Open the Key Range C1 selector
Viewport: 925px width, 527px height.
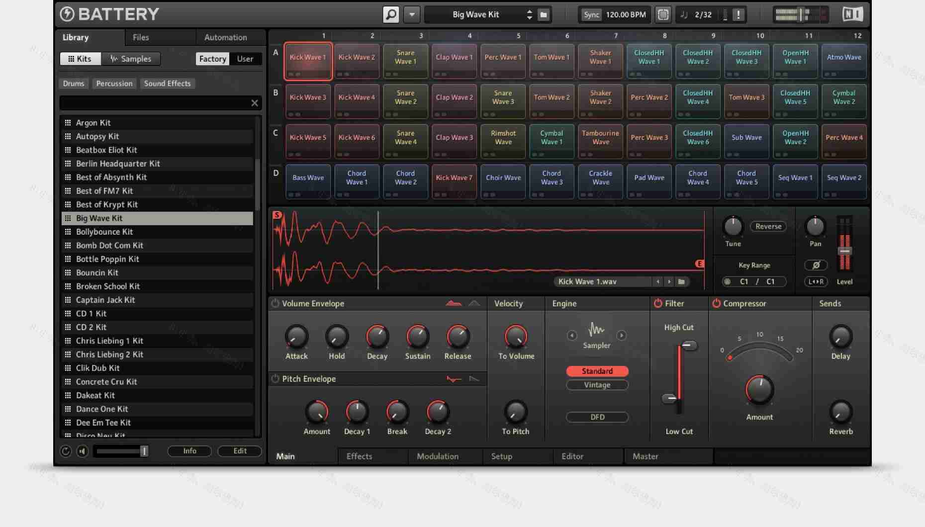pyautogui.click(x=743, y=281)
